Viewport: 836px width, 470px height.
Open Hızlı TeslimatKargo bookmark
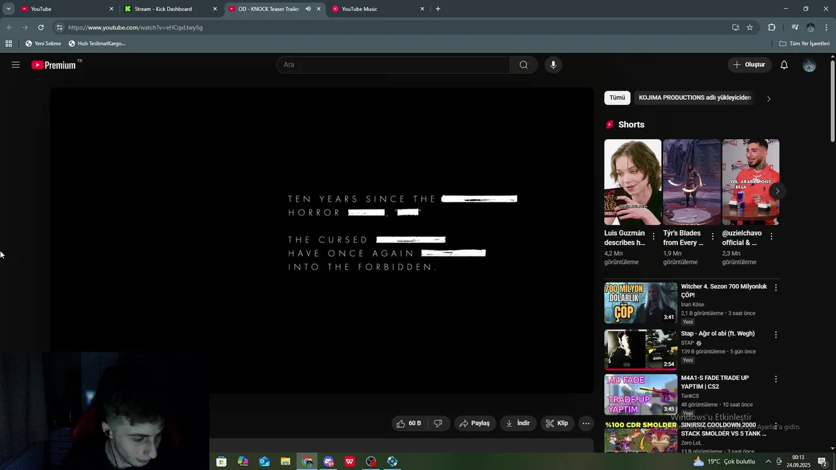pyautogui.click(x=97, y=44)
